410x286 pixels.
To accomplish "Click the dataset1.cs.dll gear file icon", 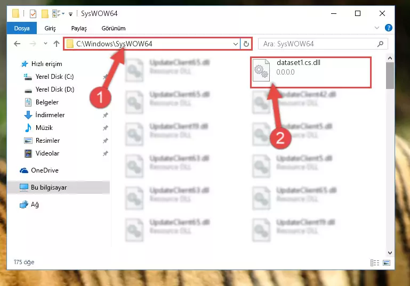I will coord(261,70).
